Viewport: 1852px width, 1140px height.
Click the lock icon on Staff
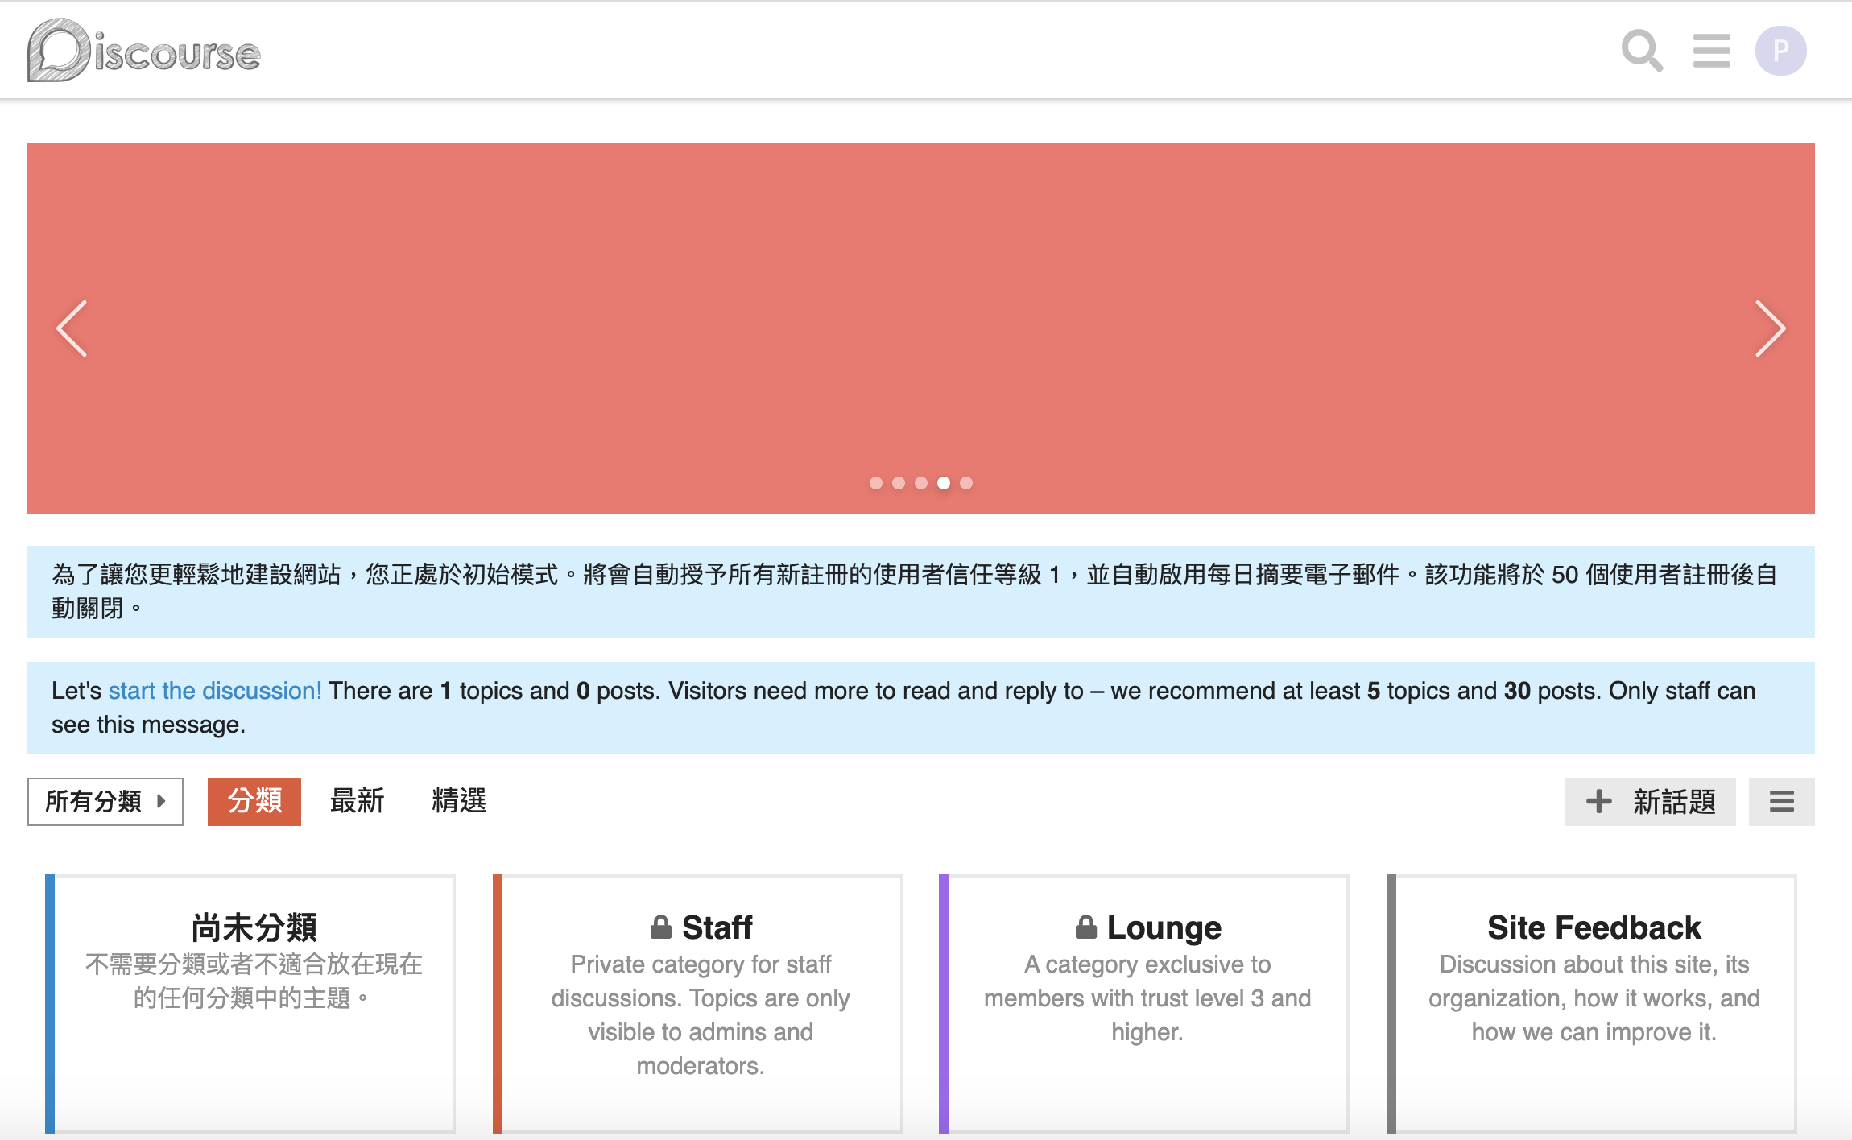(661, 927)
